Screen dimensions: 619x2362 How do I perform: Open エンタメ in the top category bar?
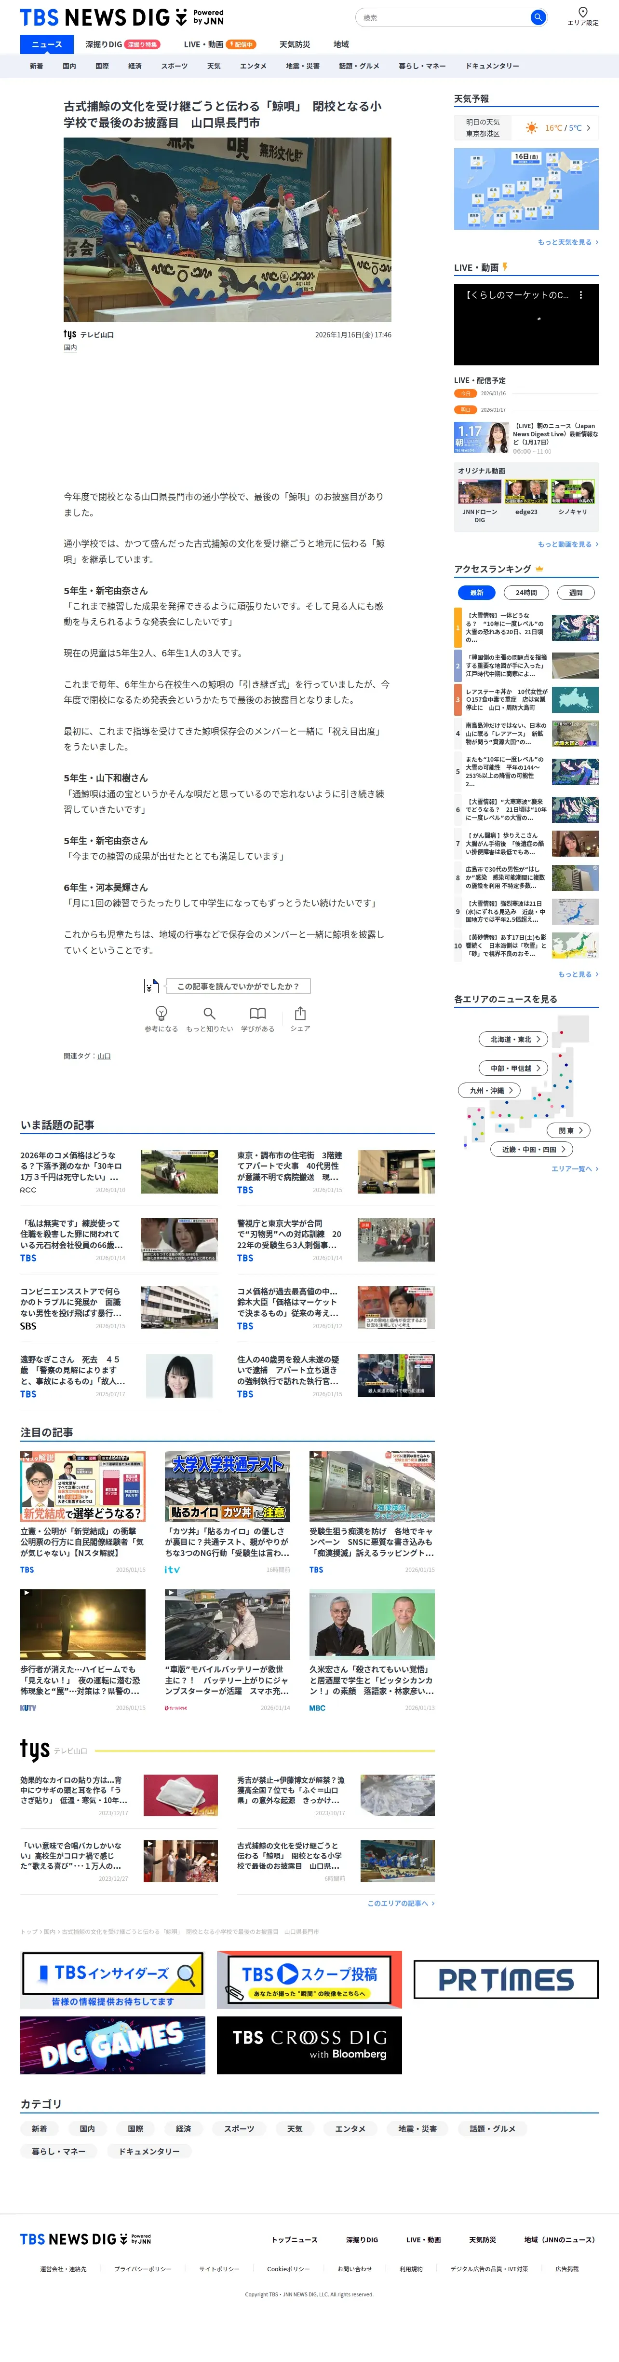coord(253,66)
